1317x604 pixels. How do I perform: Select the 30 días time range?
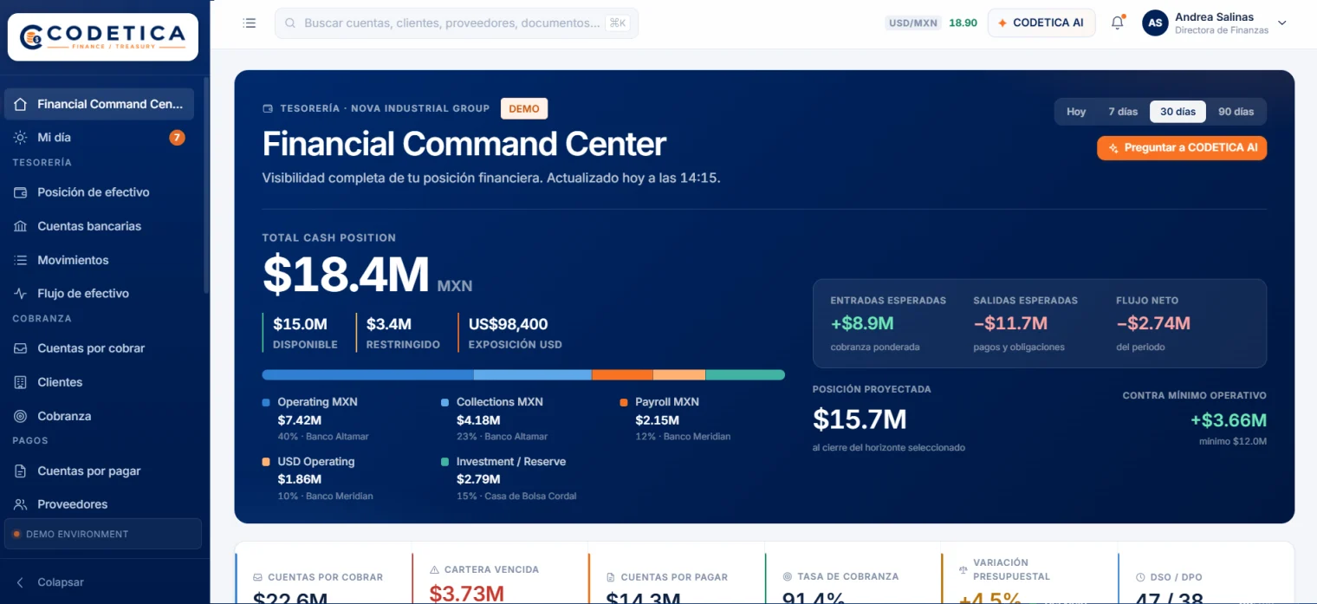(1178, 112)
